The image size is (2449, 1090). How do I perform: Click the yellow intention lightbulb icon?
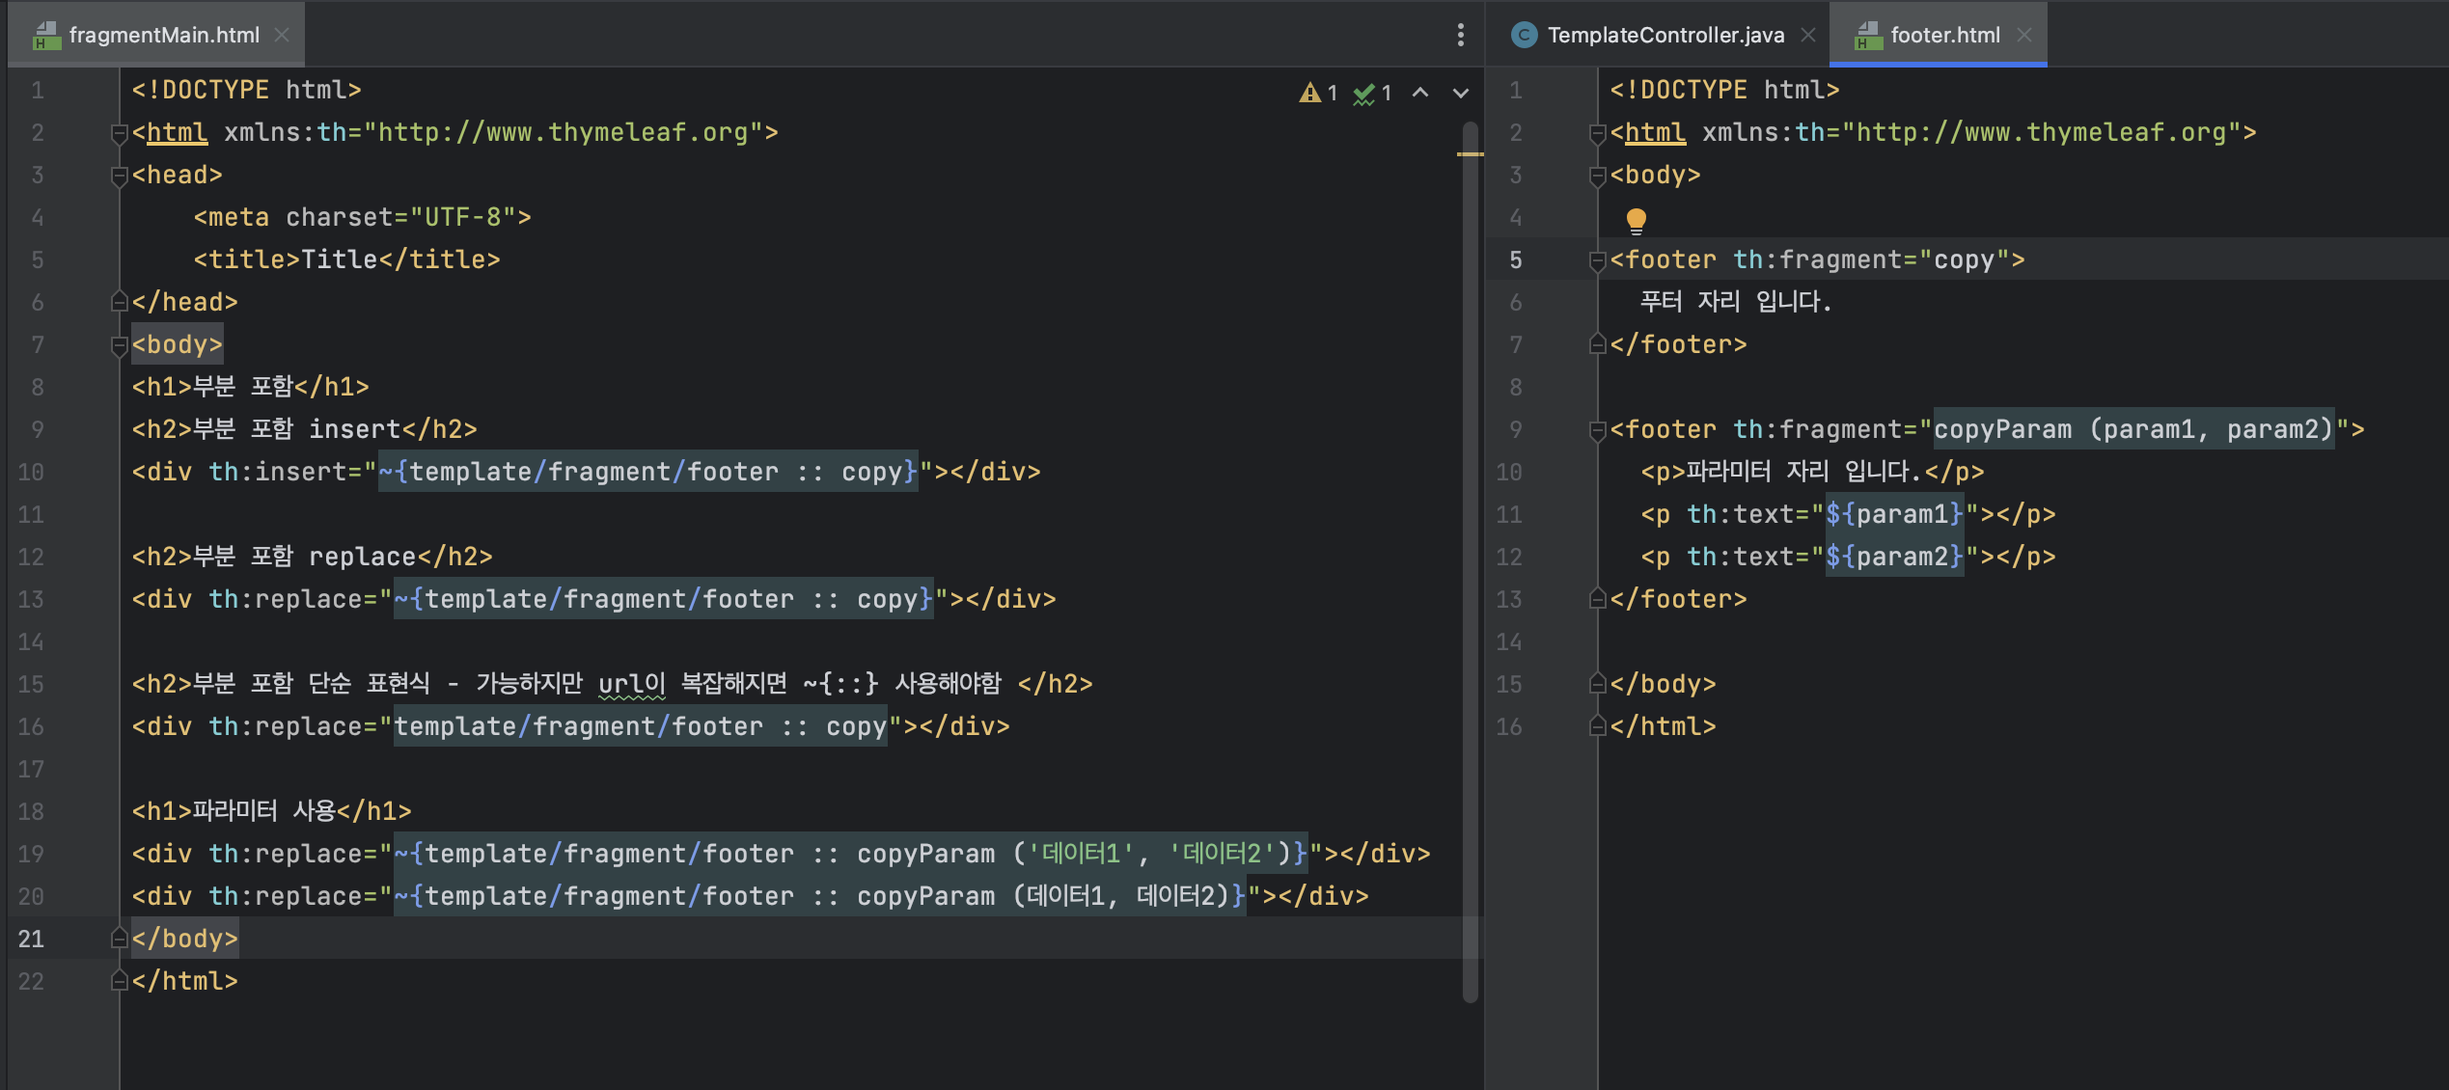pos(1636,221)
